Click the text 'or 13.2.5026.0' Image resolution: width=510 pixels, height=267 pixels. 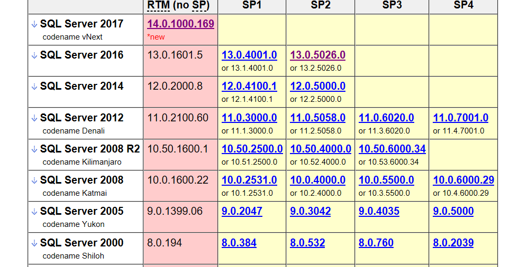coord(315,68)
